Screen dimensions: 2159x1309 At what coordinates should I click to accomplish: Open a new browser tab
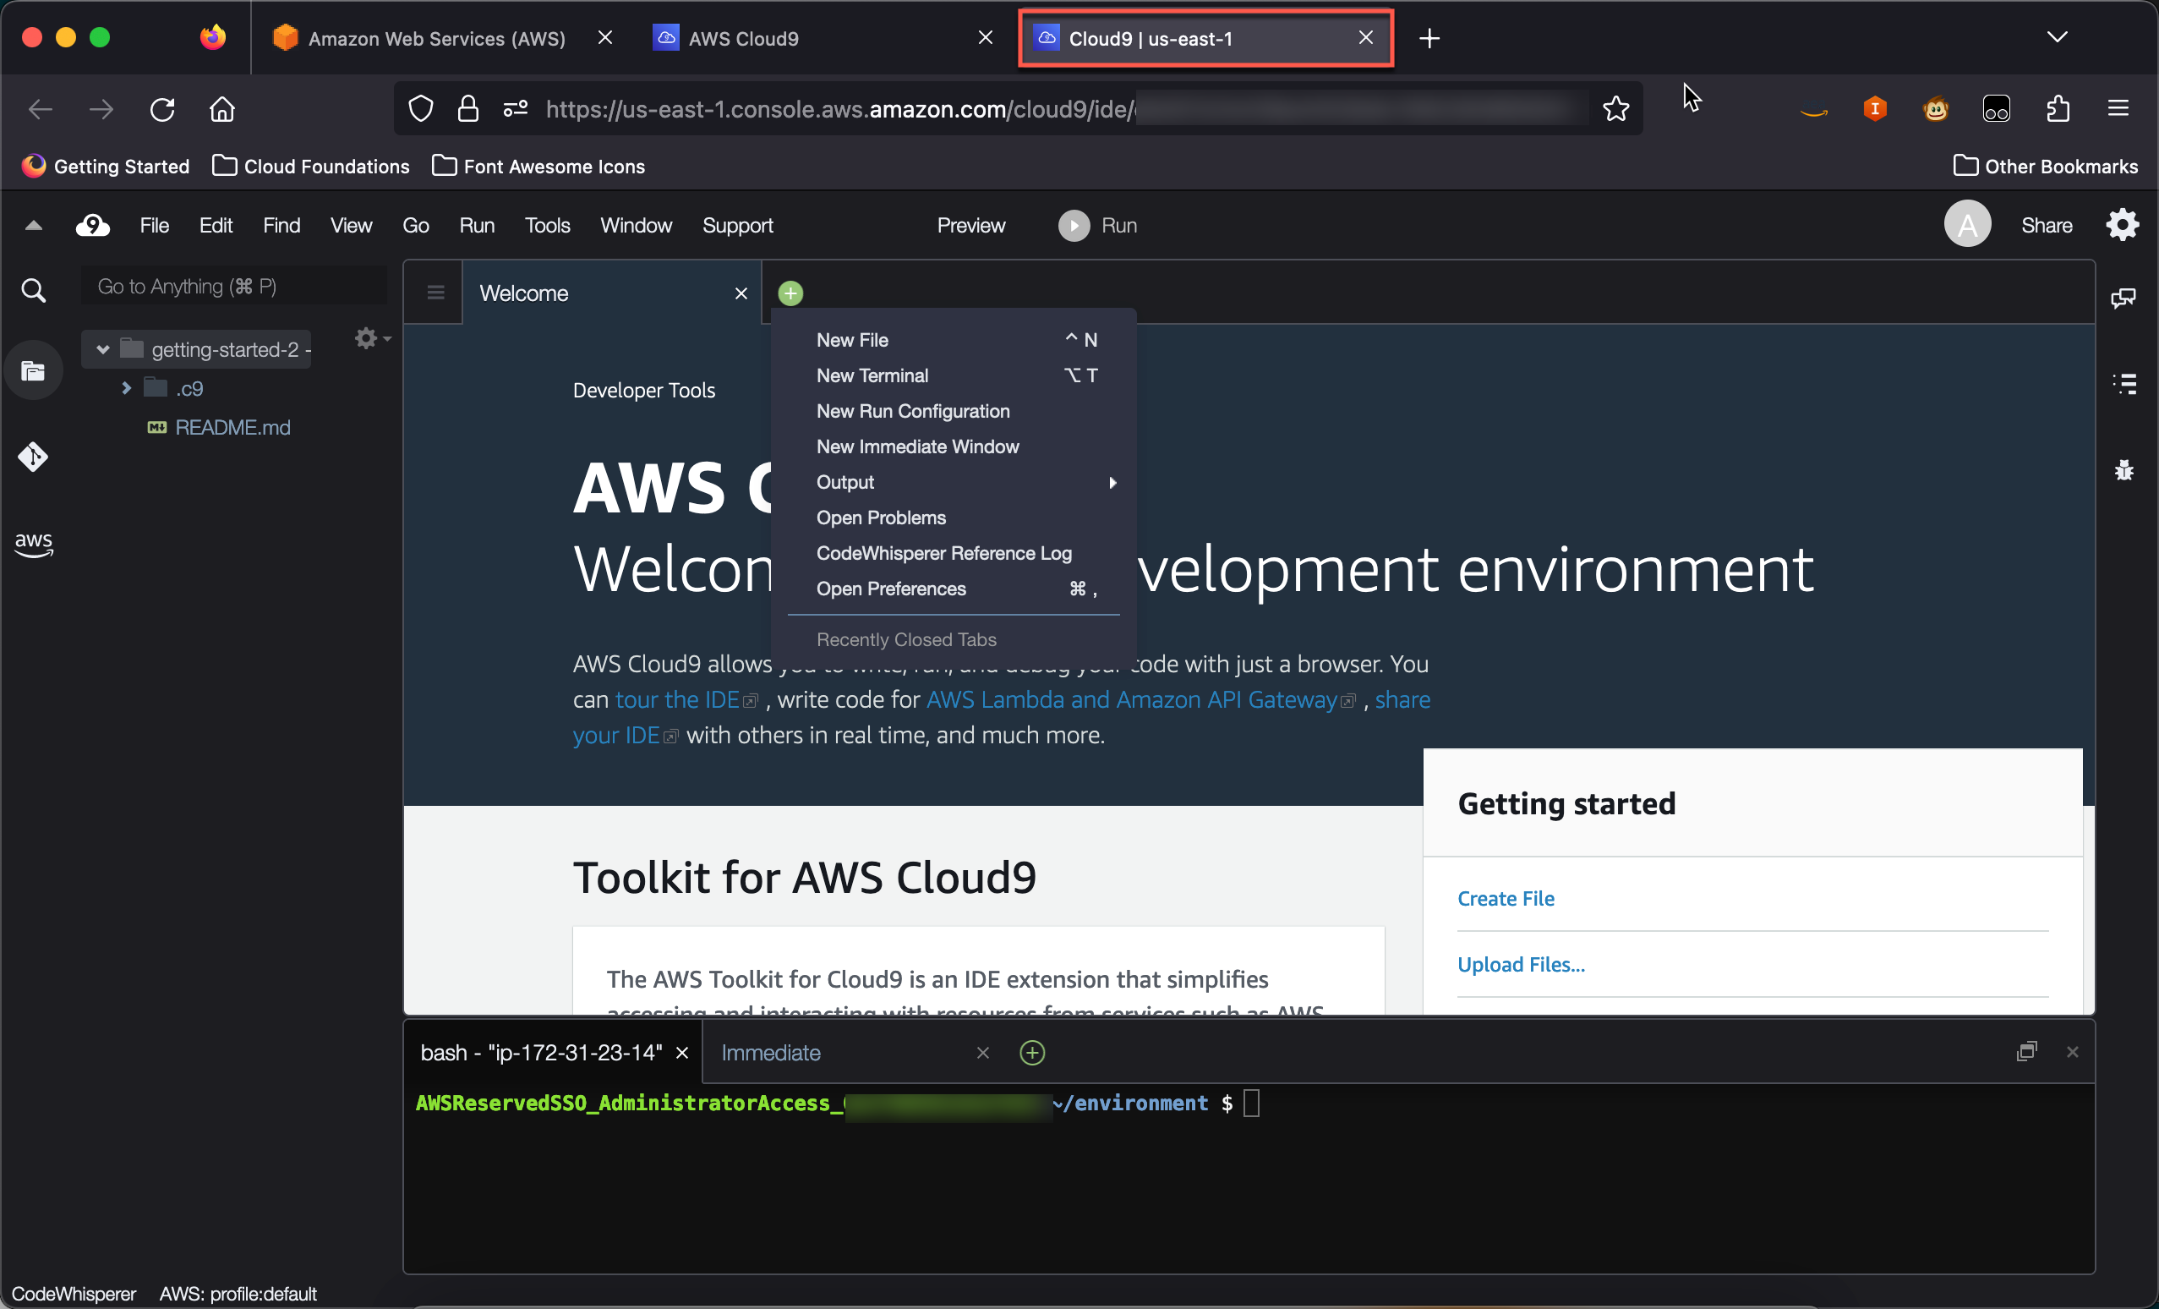click(1429, 38)
